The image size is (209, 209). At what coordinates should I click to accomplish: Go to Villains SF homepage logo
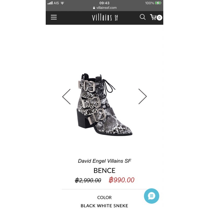[x=105, y=17]
